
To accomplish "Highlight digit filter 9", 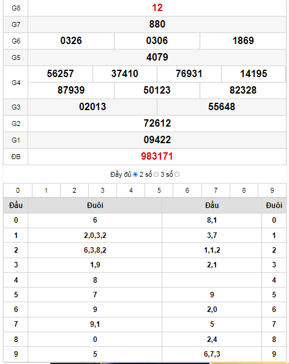I will pyautogui.click(x=272, y=190).
